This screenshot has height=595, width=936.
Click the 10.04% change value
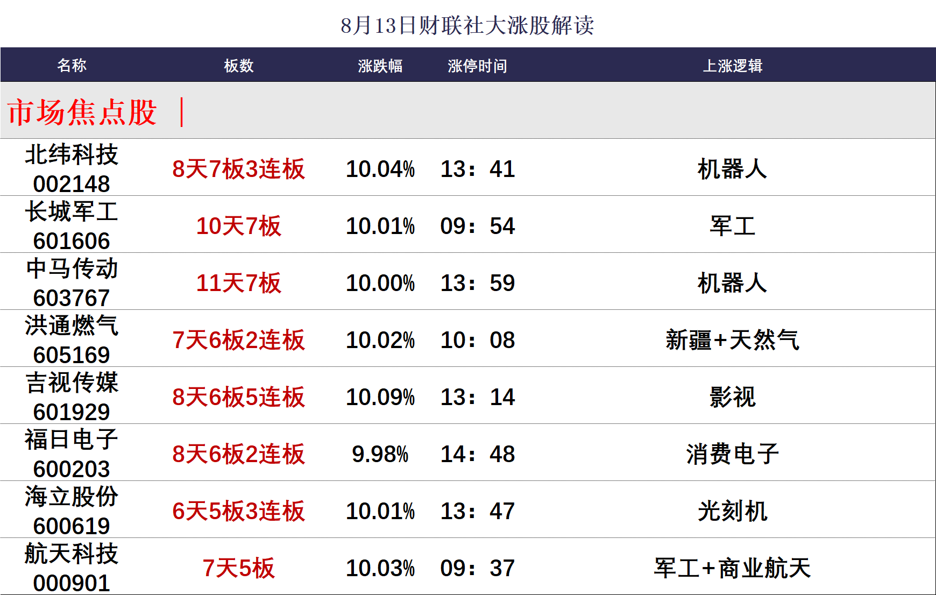pos(380,169)
